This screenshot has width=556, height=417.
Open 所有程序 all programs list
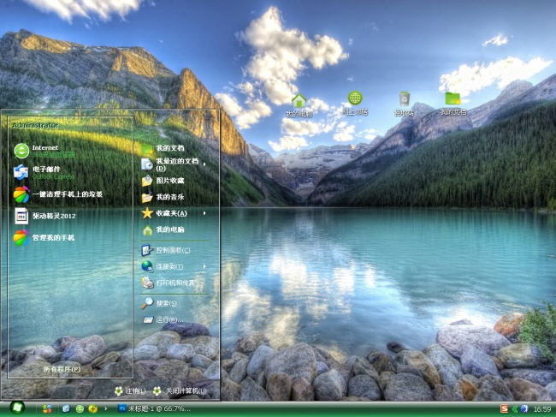click(62, 369)
